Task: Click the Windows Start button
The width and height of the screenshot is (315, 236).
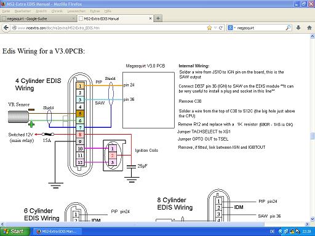Action: [15, 232]
